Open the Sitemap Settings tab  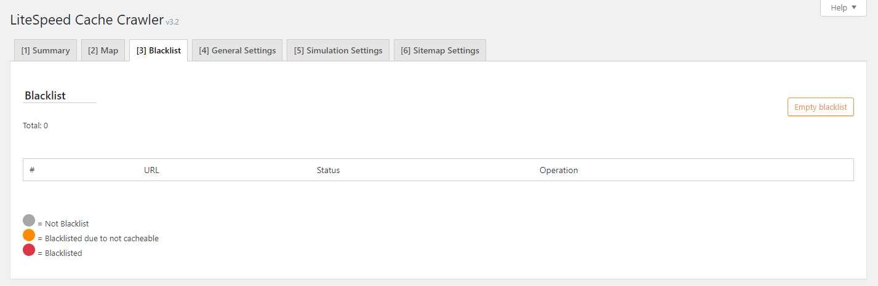440,50
